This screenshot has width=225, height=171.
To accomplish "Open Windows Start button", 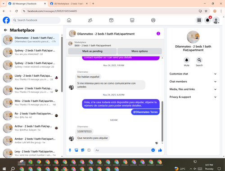I will coord(4,169).
